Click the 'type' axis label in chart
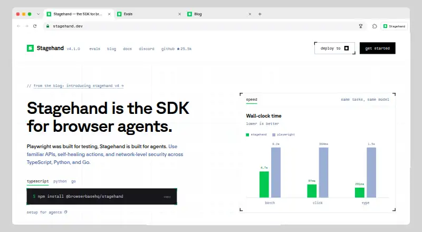Image resolution: width=422 pixels, height=232 pixels. pyautogui.click(x=366, y=202)
